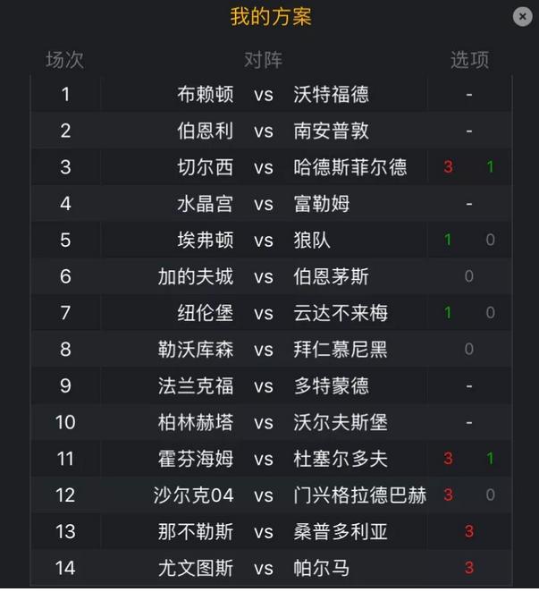Select option 1 for 切尔西 match
This screenshot has width=539, height=592.
[x=490, y=167]
